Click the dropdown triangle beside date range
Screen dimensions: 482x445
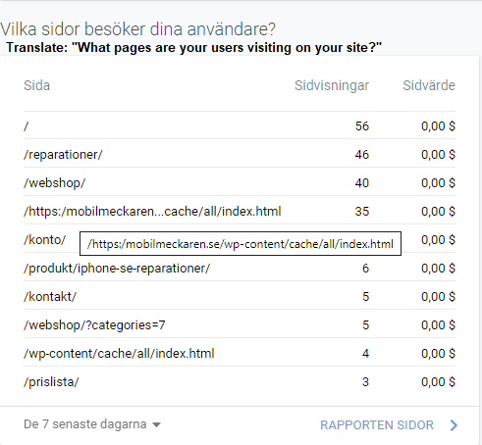[x=157, y=424]
